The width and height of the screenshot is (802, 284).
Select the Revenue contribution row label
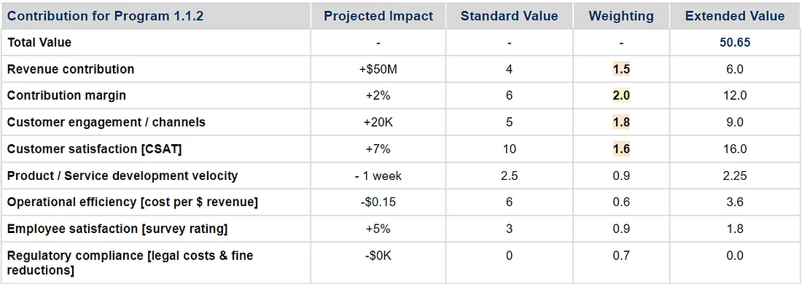71,69
